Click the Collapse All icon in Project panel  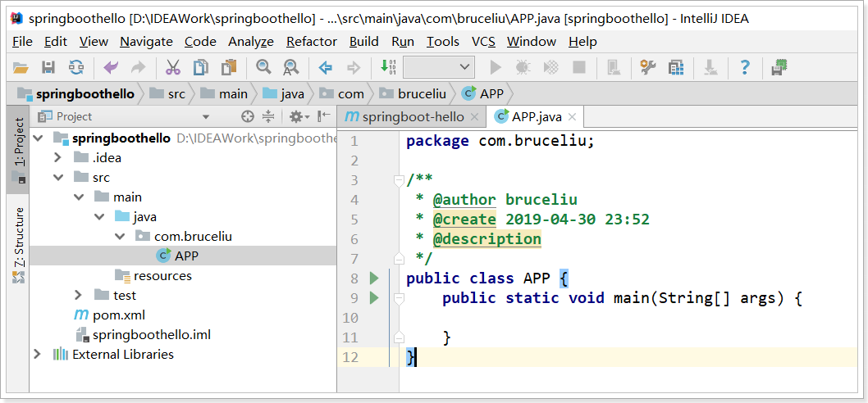268,116
